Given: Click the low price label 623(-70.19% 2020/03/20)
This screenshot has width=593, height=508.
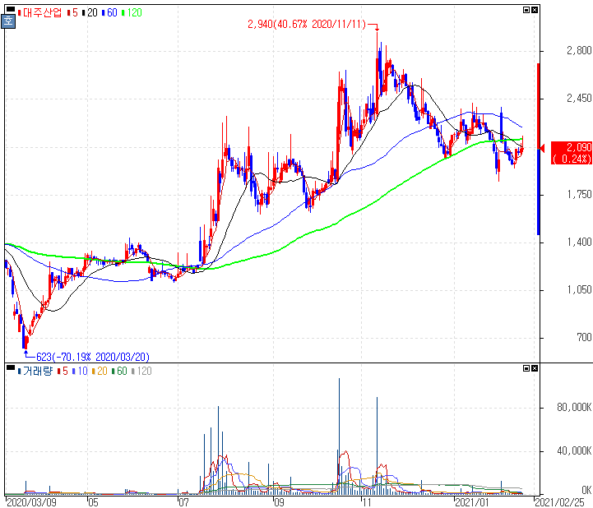Looking at the screenshot, I should pos(93,357).
